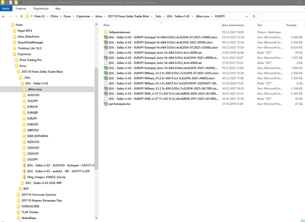Screen dimensions: 305x222
Task: Sort by Имя column header
Action: pyautogui.click(x=106, y=25)
